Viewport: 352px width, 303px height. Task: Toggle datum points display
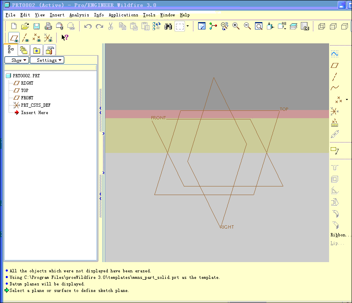37,38
